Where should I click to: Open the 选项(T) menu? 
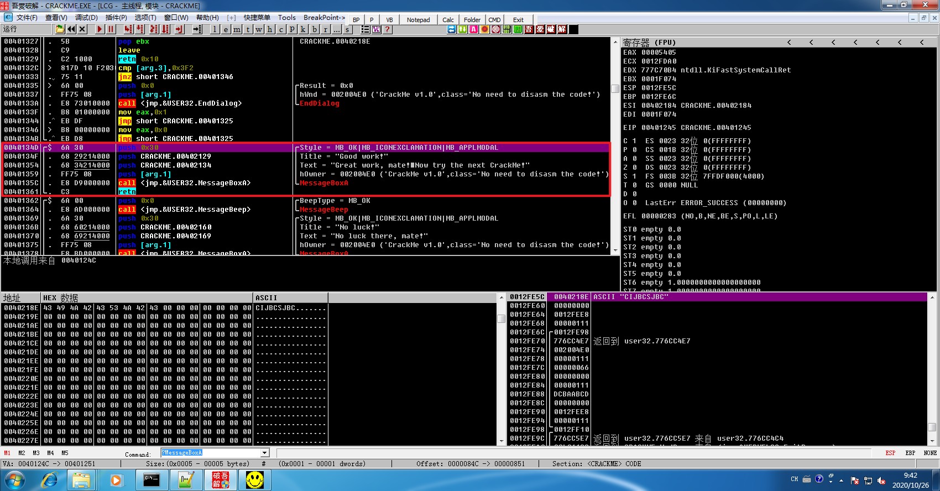(x=145, y=18)
